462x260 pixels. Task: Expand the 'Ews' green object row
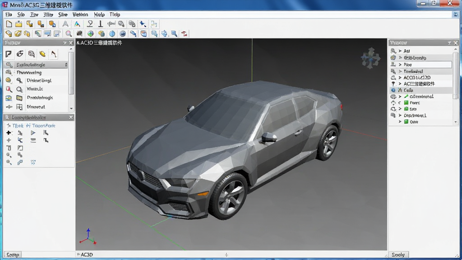pos(400,109)
